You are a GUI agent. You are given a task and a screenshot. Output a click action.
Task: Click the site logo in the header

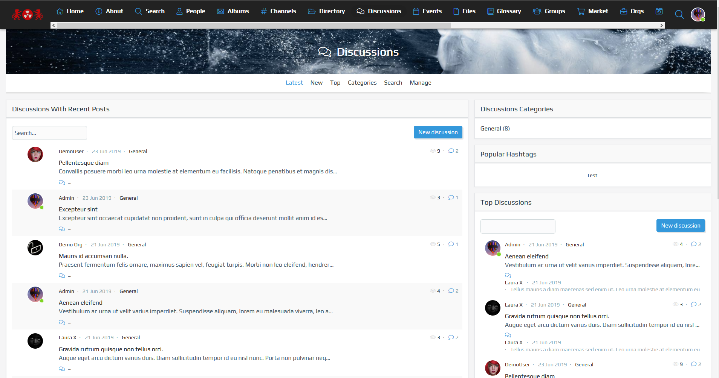coord(28,14)
